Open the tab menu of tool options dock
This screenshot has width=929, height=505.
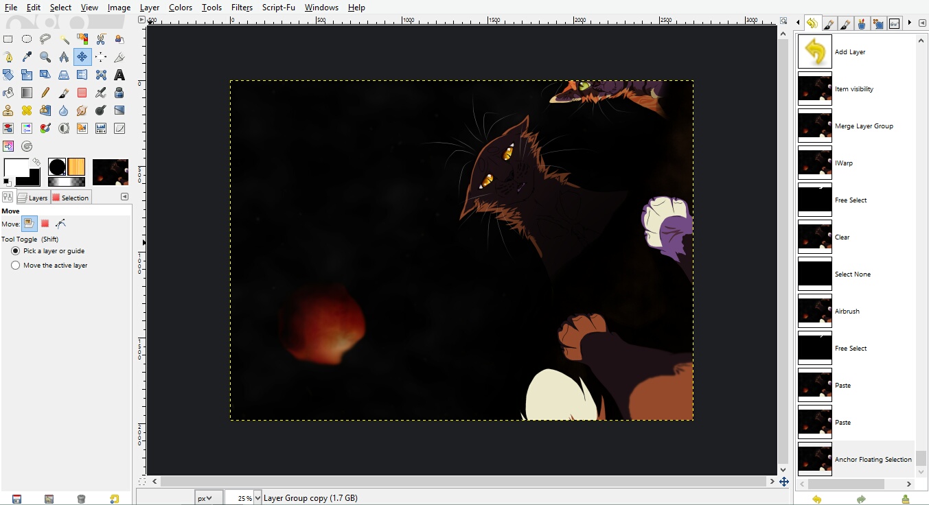pos(124,197)
